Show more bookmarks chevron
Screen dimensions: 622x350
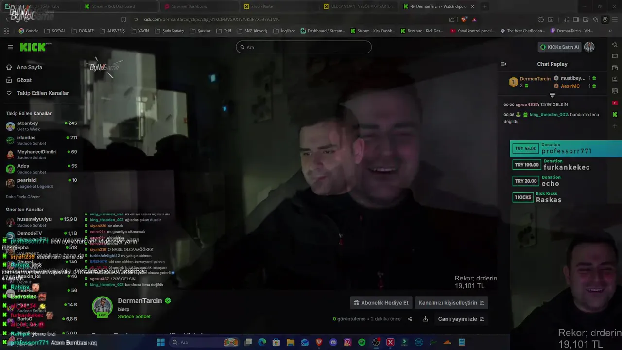[610, 31]
